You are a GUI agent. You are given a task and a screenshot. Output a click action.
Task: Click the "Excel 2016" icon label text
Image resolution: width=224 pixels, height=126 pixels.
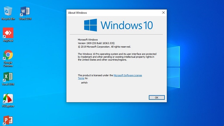[x=8, y=84]
